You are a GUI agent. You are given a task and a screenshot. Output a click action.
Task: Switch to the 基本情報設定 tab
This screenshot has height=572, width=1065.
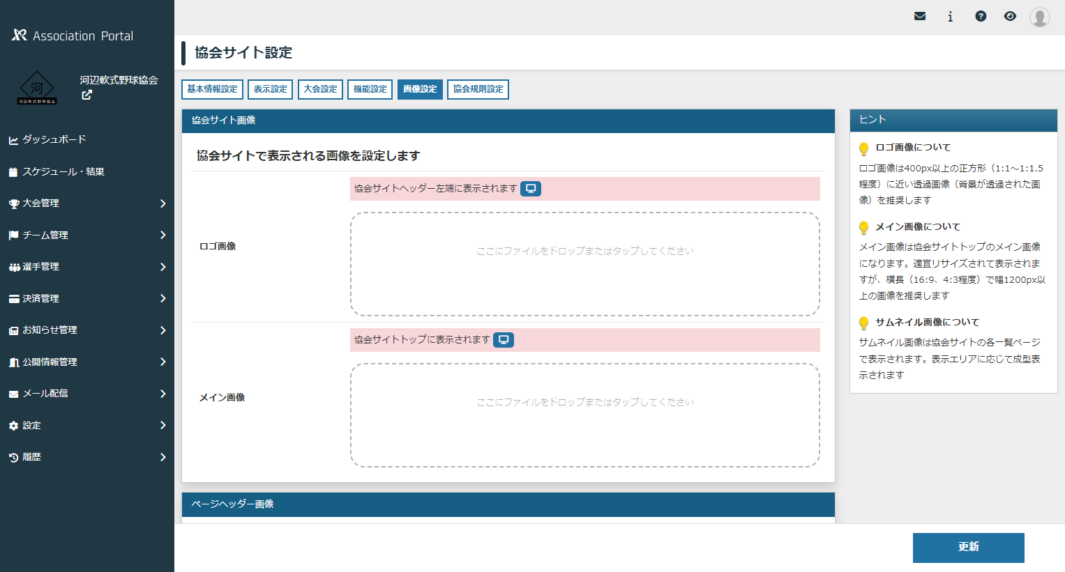click(212, 89)
